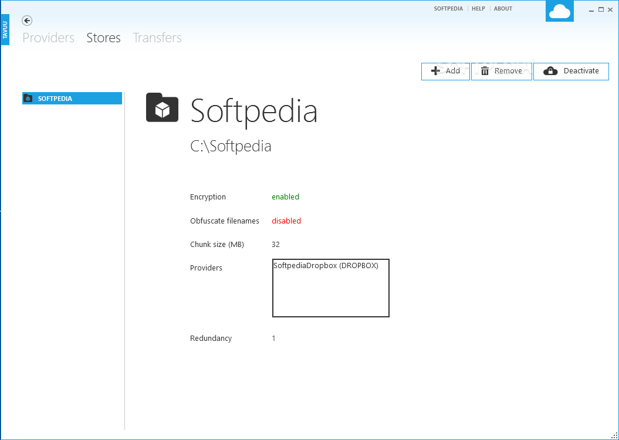Click the Redundancy label
The height and width of the screenshot is (440, 619).
(211, 338)
